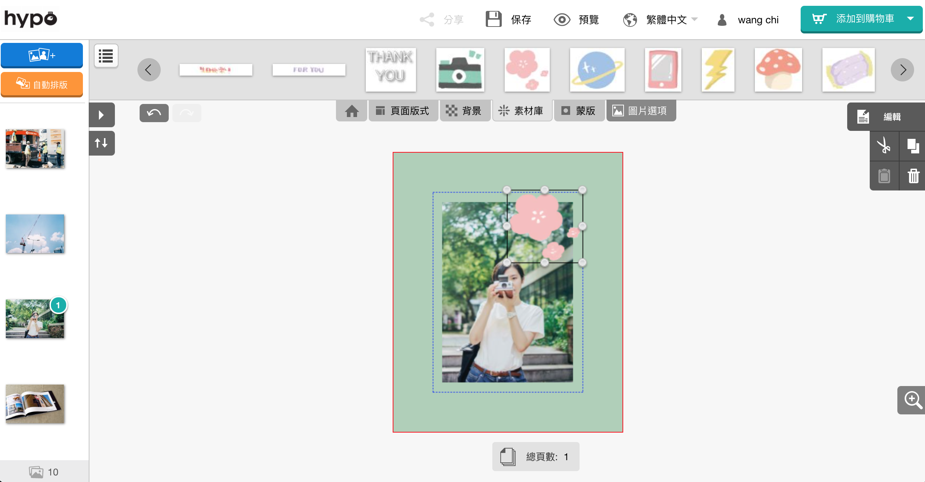Click the add photos icon button

[42, 55]
